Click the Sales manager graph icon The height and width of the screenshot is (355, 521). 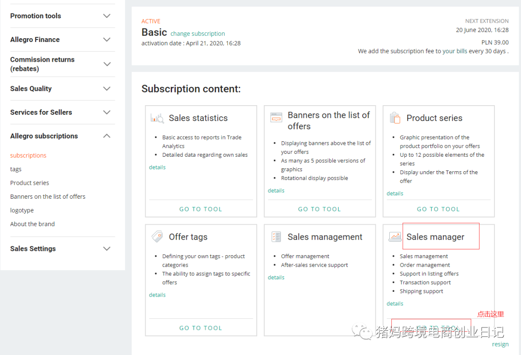tap(395, 236)
